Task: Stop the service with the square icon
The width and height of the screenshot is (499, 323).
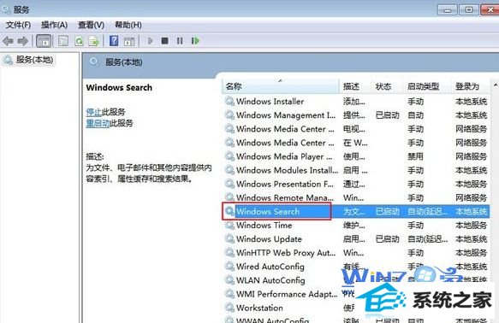Action: (165, 41)
